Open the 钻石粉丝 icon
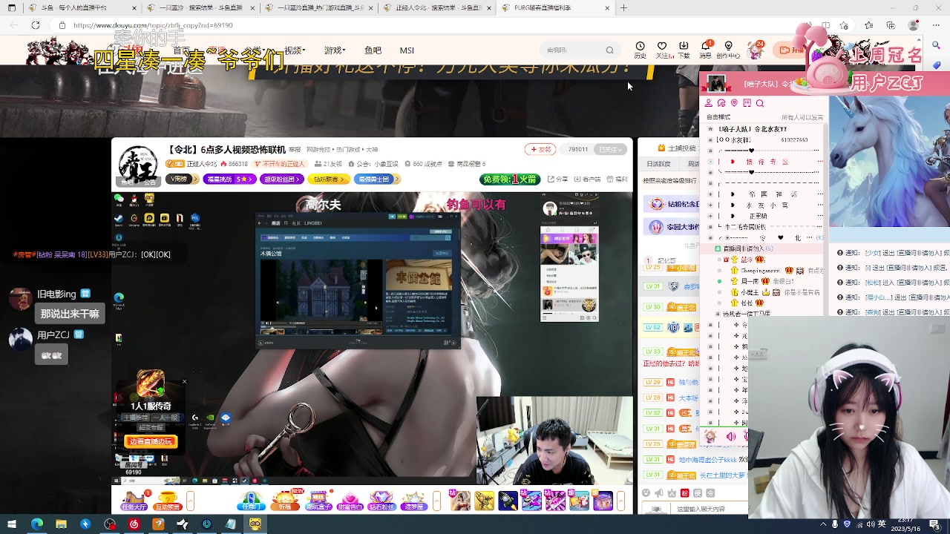Image resolution: width=950 pixels, height=534 pixels. (381, 501)
